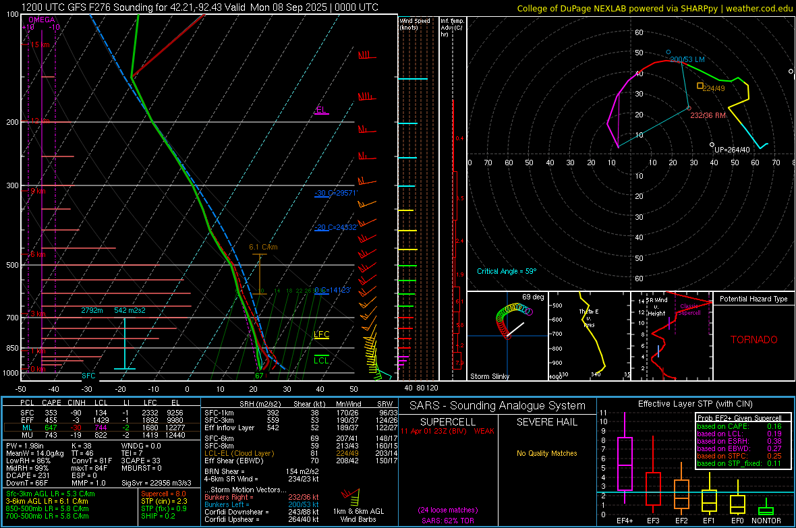Click the red TORNADO hazard text
This screenshot has height=528, width=796.
[x=754, y=340]
